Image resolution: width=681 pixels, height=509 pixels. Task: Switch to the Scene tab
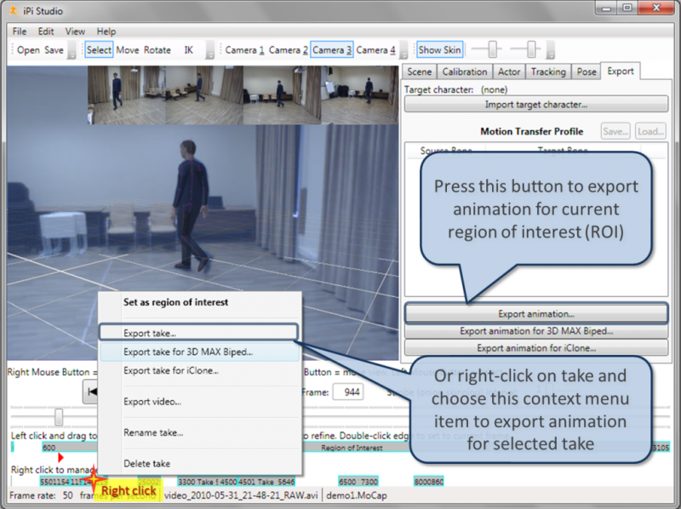click(419, 71)
